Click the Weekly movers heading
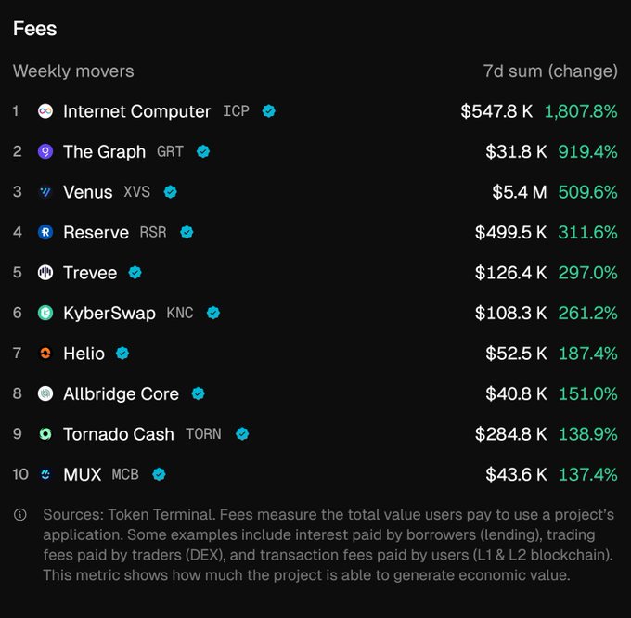This screenshot has width=631, height=618. (73, 71)
